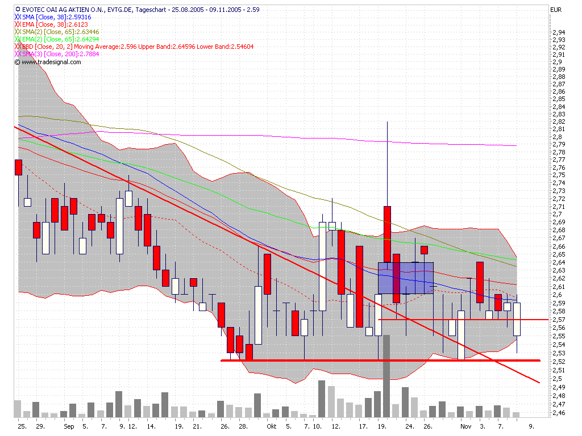Click the magenta SMA(3) 200 legend icon

click(x=18, y=54)
